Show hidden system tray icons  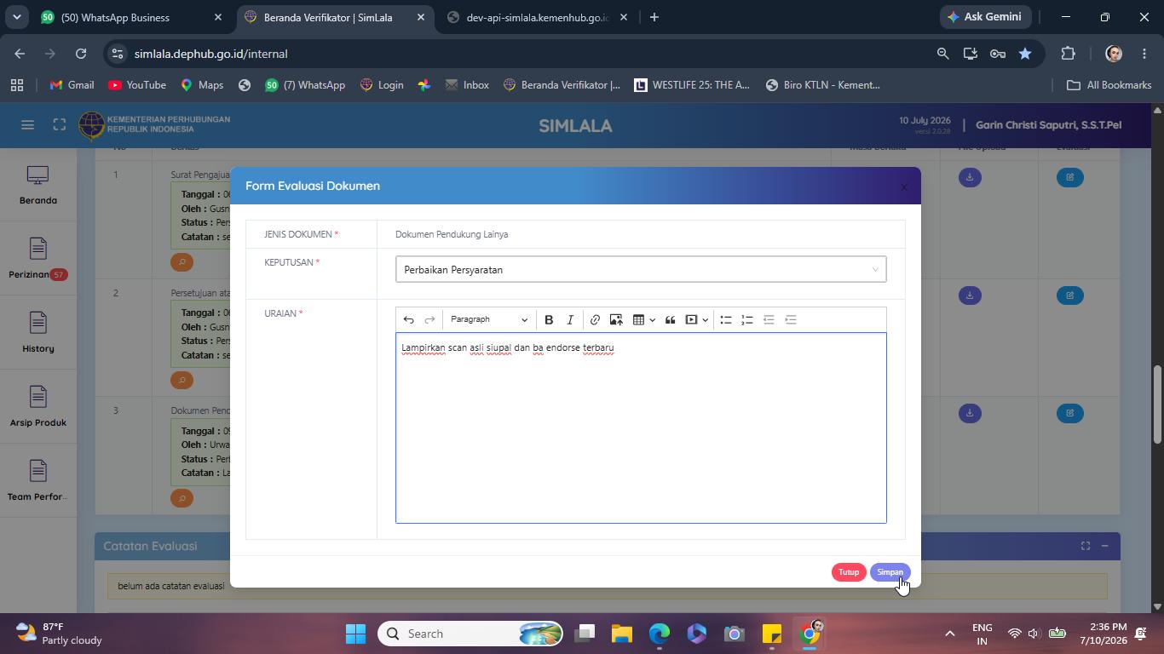coord(949,634)
